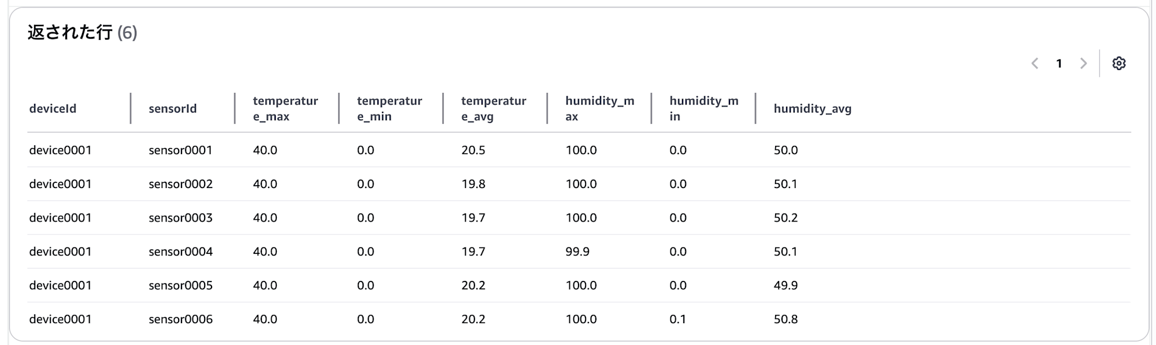Screen dimensions: 1156x345
Task: Click temperature_max column header
Action: pos(286,108)
